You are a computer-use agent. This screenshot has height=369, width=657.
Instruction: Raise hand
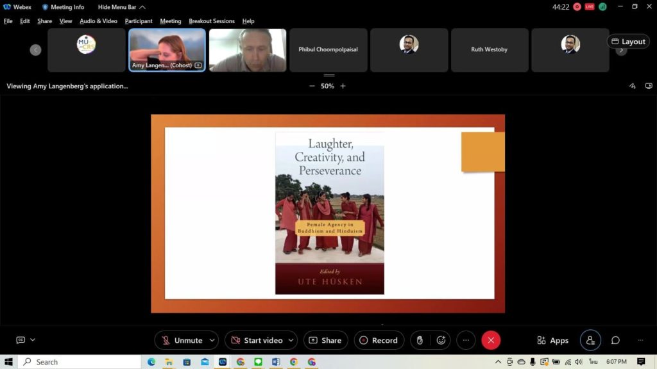pyautogui.click(x=420, y=340)
